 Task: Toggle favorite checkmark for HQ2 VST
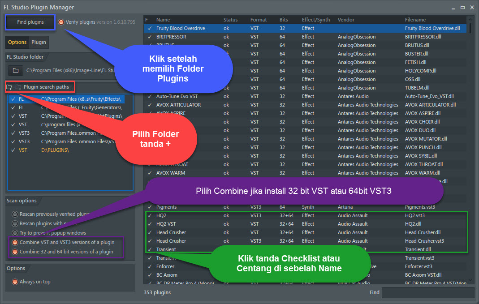point(149,224)
